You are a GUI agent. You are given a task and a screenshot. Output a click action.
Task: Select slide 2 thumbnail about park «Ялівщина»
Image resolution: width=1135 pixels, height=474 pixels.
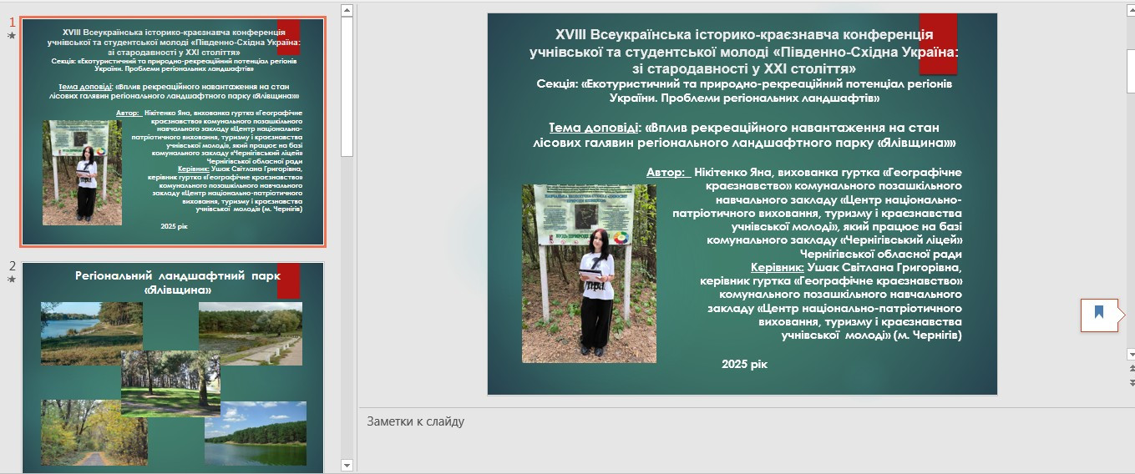[x=173, y=367]
